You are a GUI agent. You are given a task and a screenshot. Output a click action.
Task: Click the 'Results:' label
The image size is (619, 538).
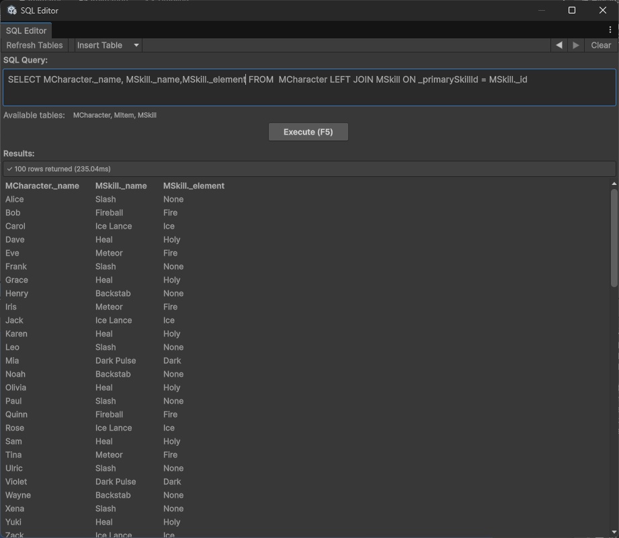coord(19,153)
